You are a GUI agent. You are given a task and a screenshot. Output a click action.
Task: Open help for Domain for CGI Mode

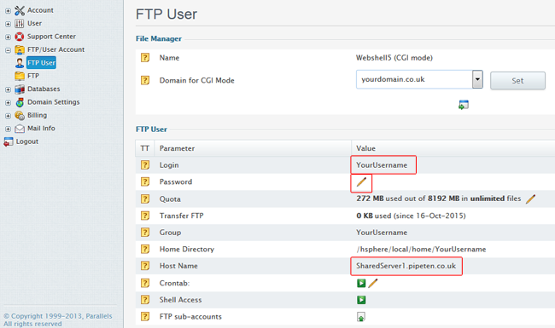(145, 80)
